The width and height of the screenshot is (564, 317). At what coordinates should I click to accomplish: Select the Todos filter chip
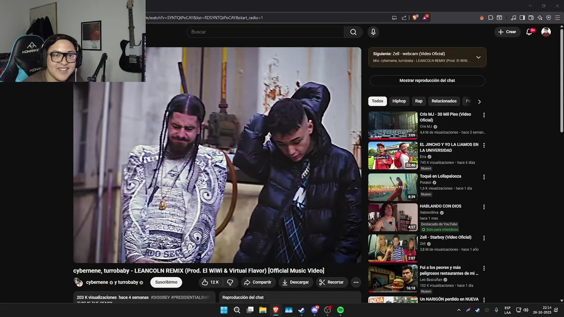coord(378,101)
